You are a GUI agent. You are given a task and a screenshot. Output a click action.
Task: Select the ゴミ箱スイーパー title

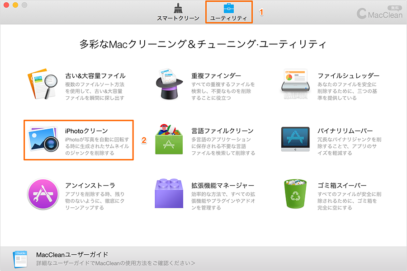coord(342,186)
